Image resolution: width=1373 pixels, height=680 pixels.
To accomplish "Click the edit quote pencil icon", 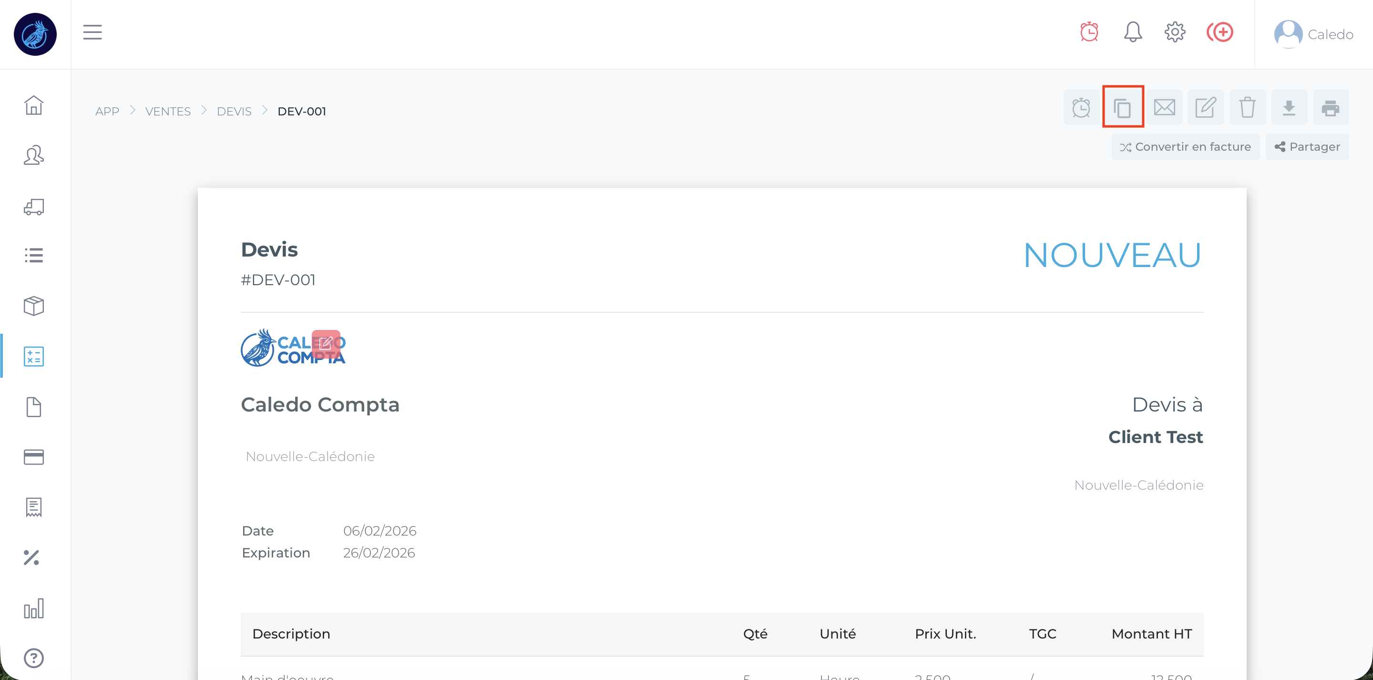I will pyautogui.click(x=1206, y=108).
